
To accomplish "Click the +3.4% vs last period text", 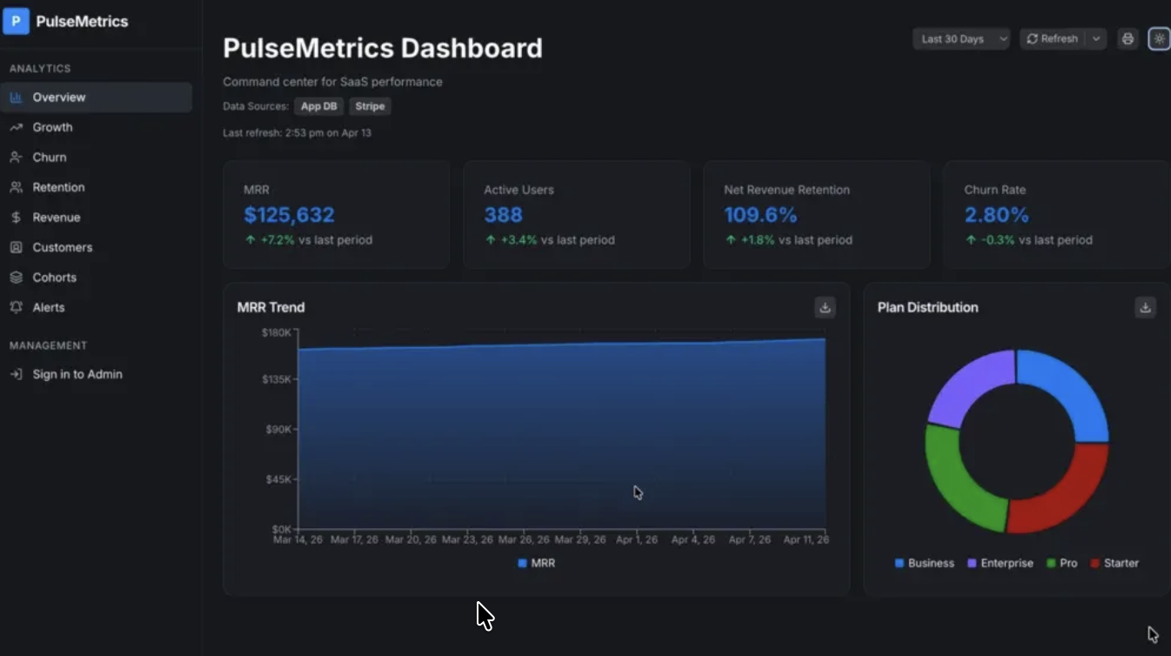I will [x=549, y=240].
